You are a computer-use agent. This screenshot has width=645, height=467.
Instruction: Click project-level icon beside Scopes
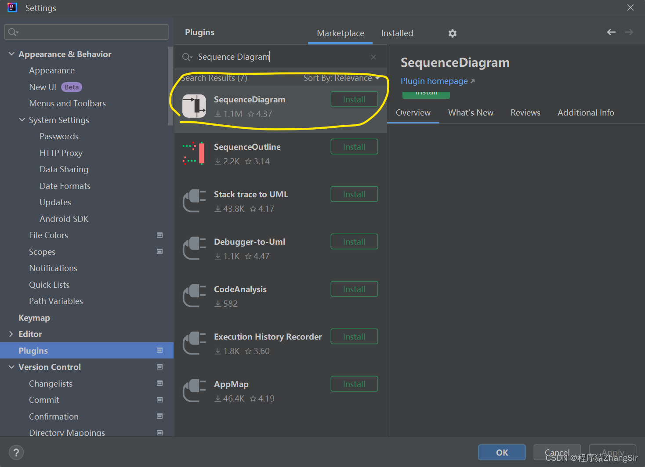(x=160, y=251)
